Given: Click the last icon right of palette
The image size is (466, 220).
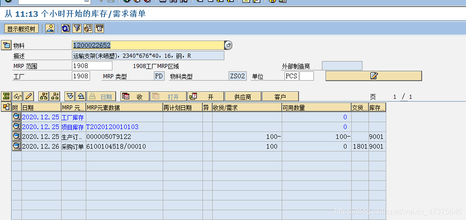Looking at the screenshot, I should [x=99, y=28].
